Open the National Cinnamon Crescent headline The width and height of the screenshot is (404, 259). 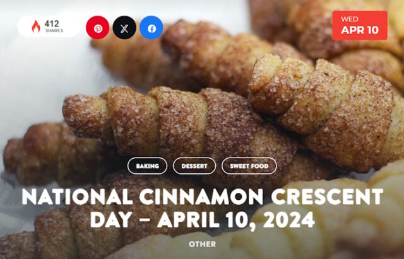[203, 197]
